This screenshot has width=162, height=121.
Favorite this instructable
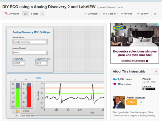[x=126, y=14]
